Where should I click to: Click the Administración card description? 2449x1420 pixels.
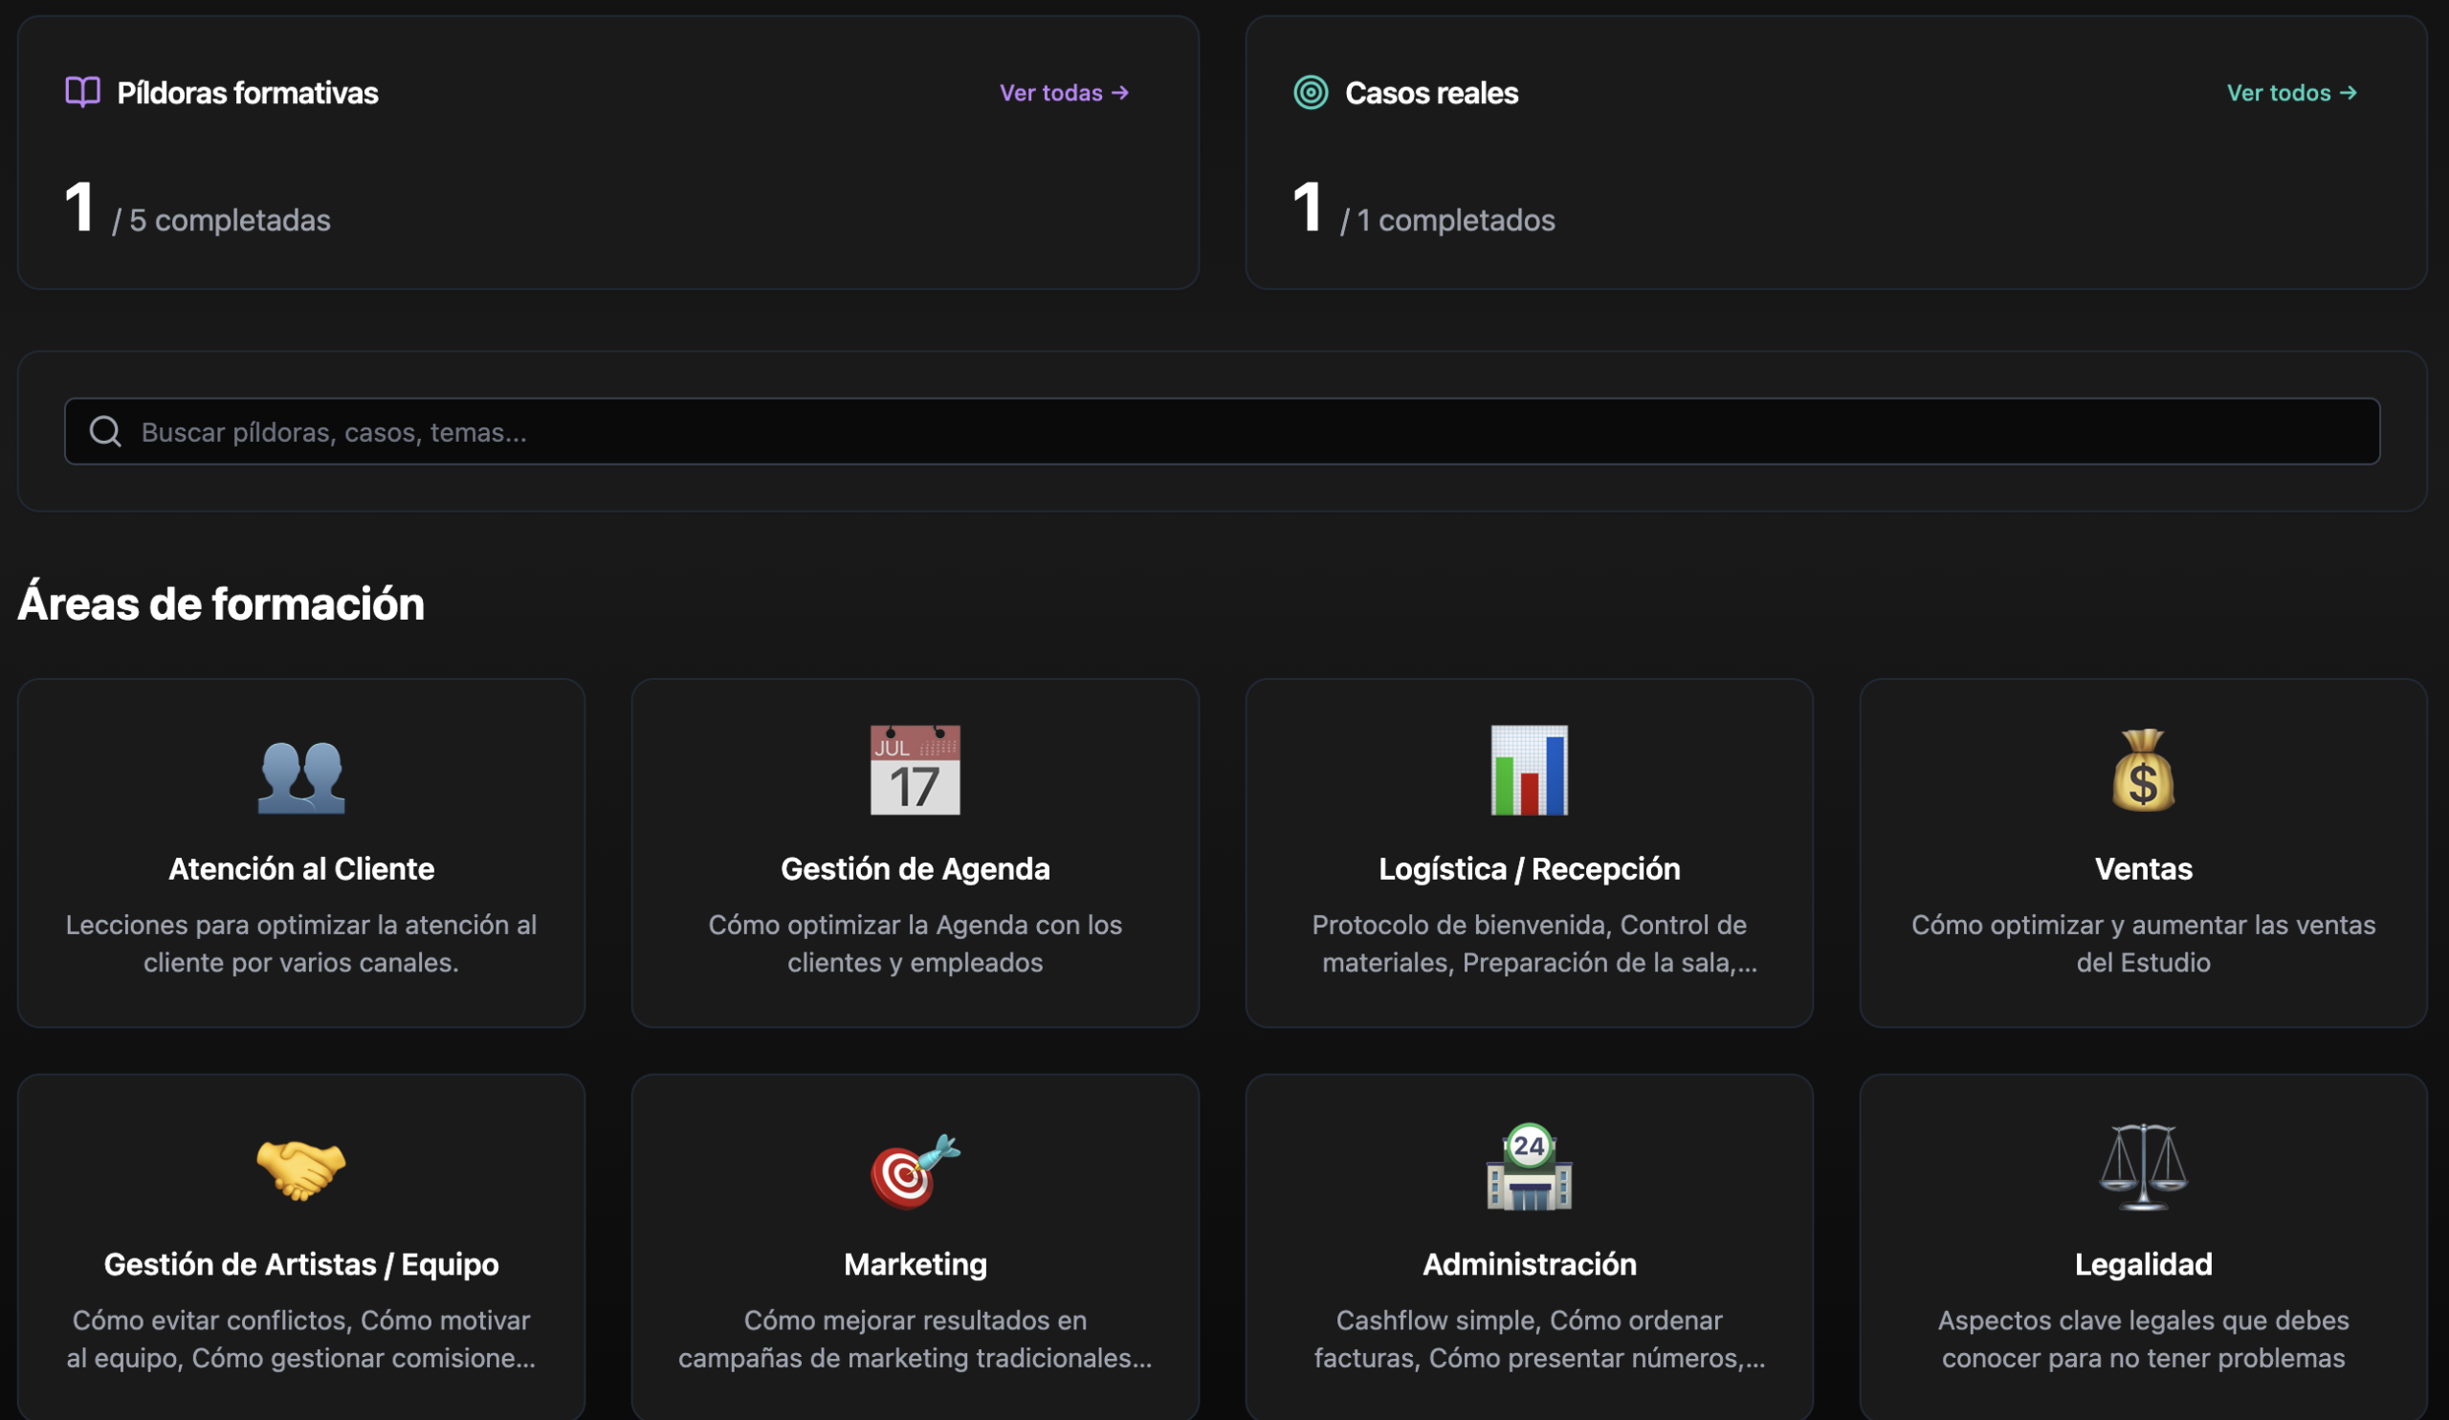tap(1529, 1339)
